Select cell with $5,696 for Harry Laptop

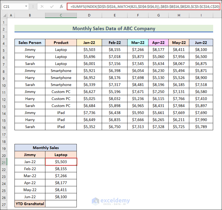[x=89, y=57]
